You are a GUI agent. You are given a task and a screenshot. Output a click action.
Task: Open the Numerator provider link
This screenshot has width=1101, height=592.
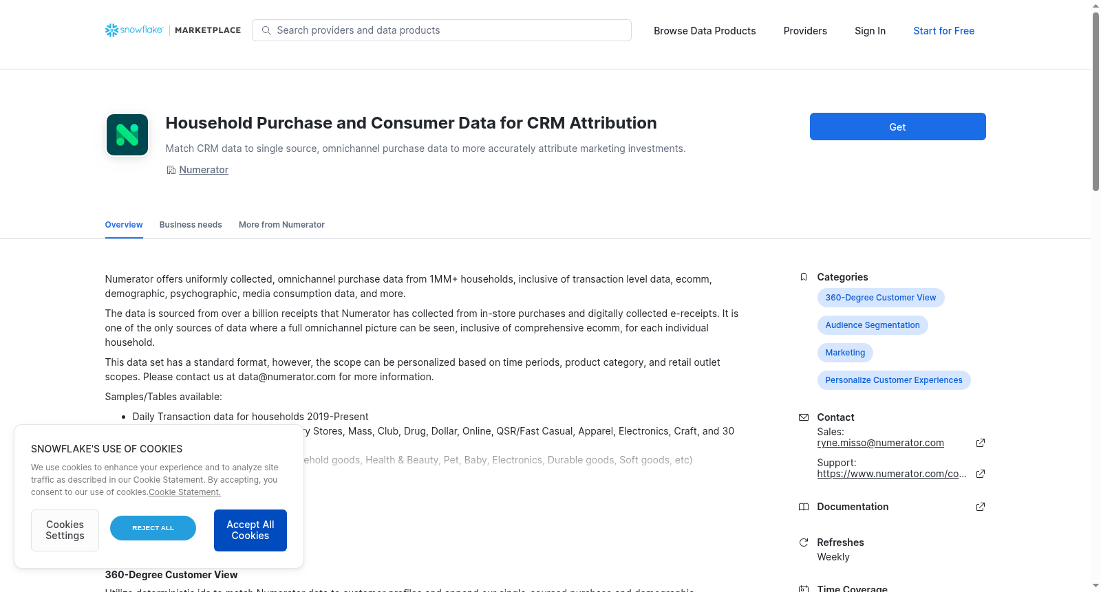204,170
